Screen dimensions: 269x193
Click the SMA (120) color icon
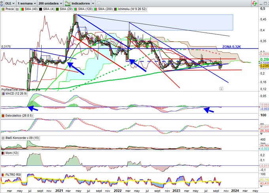pyautogui.click(x=76, y=9)
